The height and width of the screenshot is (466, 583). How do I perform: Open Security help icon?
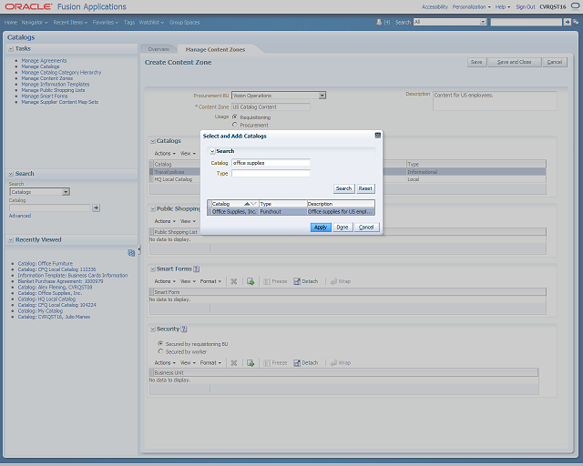point(184,329)
